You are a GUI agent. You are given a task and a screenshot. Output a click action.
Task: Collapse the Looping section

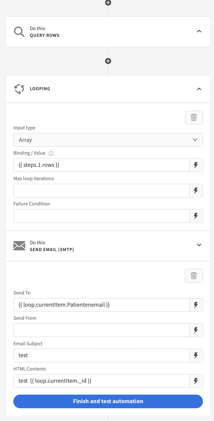pos(199,89)
